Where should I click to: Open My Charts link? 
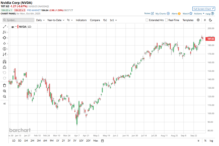pos(162,14)
